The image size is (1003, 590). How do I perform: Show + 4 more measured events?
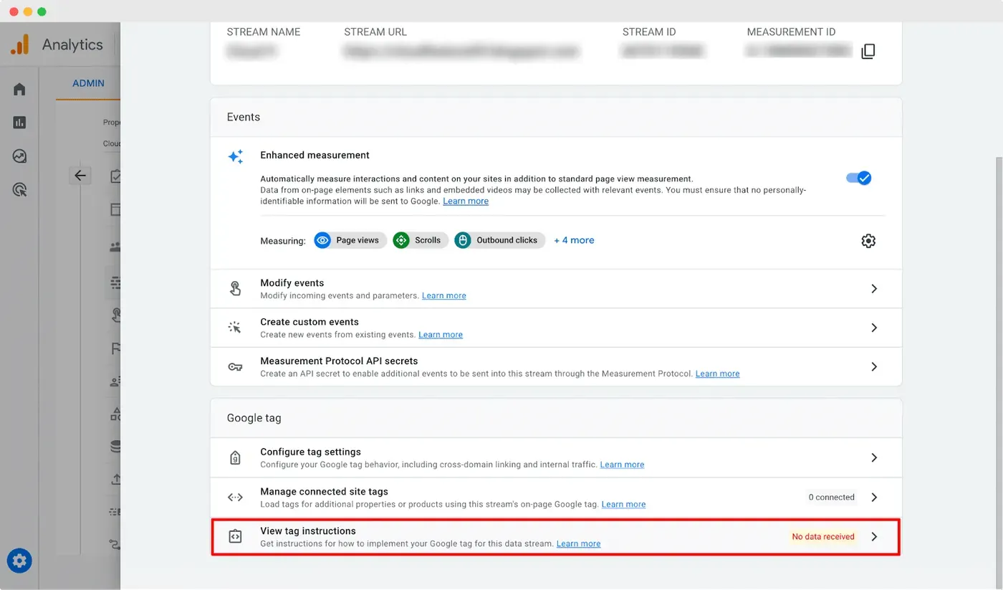tap(574, 240)
